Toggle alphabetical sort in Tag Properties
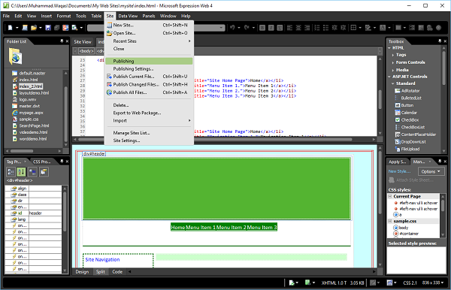This screenshot has height=290, width=451. [21, 172]
